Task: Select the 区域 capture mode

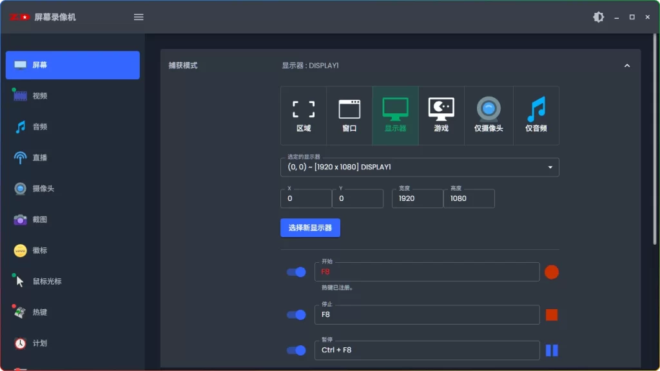Action: (303, 115)
